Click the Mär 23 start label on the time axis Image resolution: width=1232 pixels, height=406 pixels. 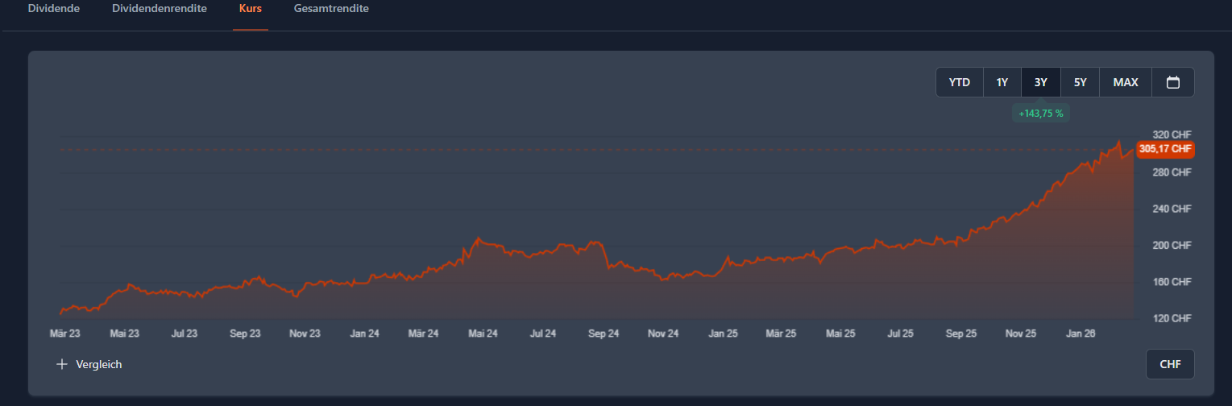point(64,333)
